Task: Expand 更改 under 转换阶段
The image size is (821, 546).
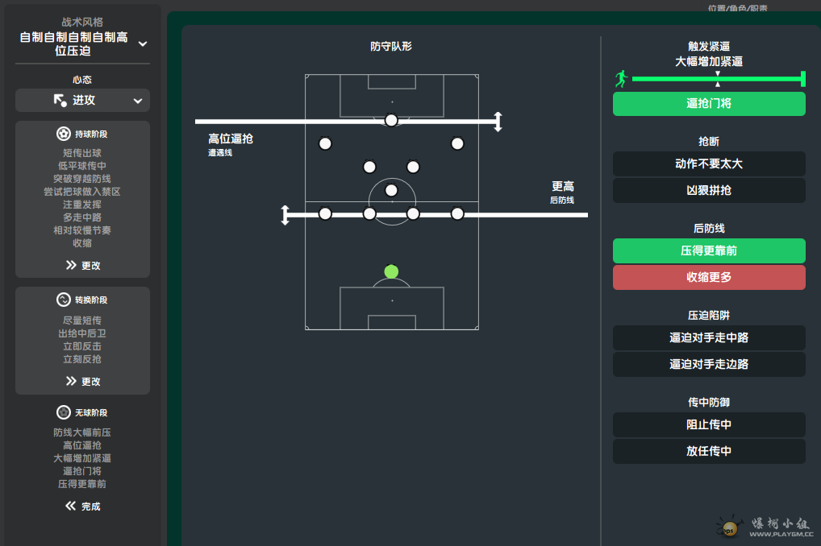Action: tap(83, 381)
